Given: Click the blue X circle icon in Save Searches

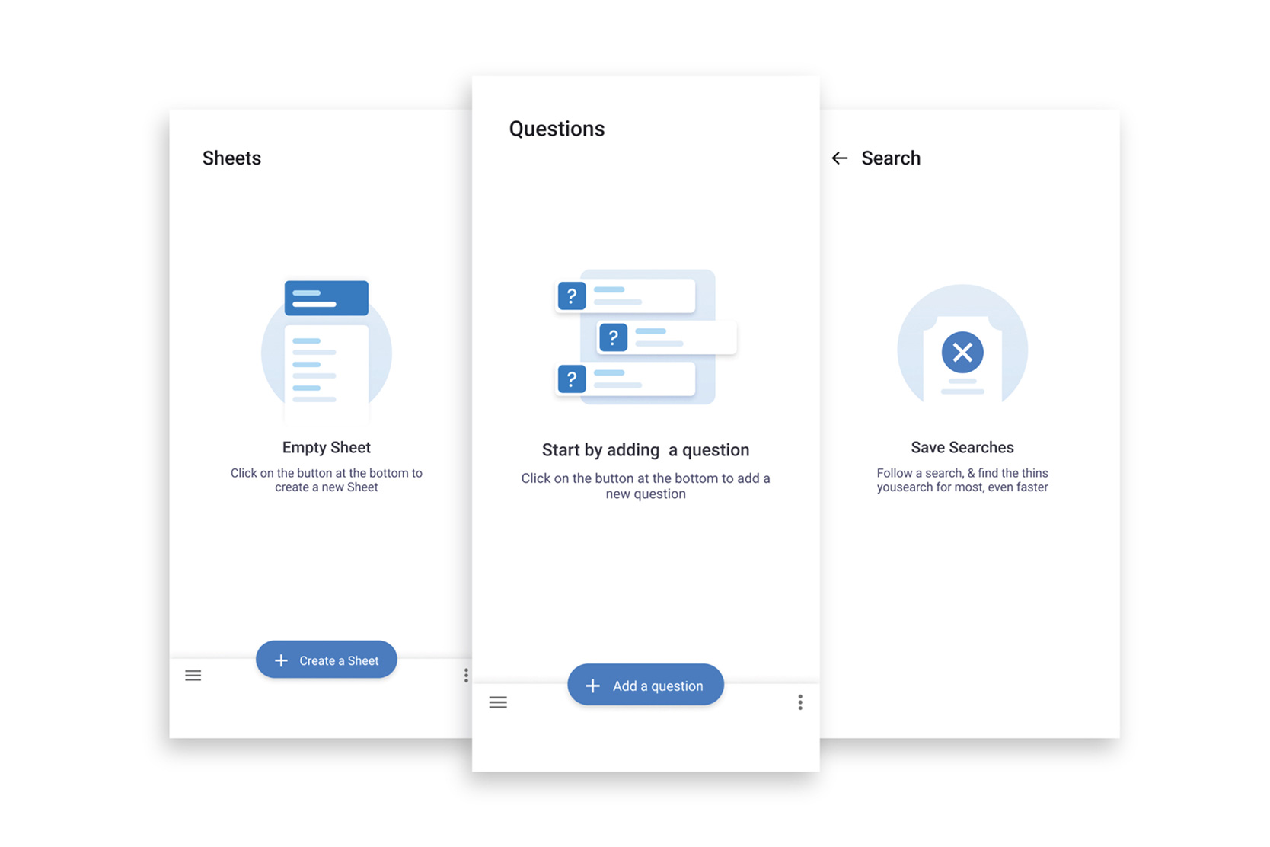Looking at the screenshot, I should (x=962, y=353).
